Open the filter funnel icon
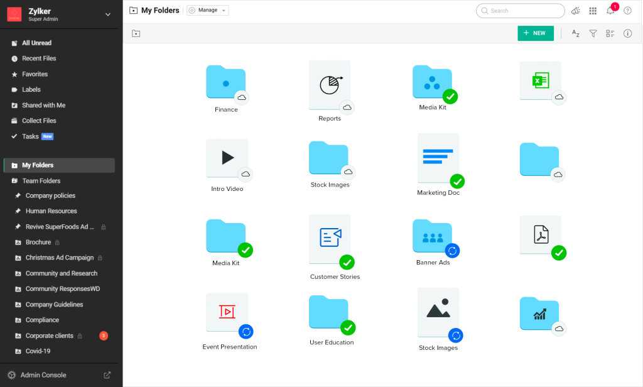 [x=593, y=33]
